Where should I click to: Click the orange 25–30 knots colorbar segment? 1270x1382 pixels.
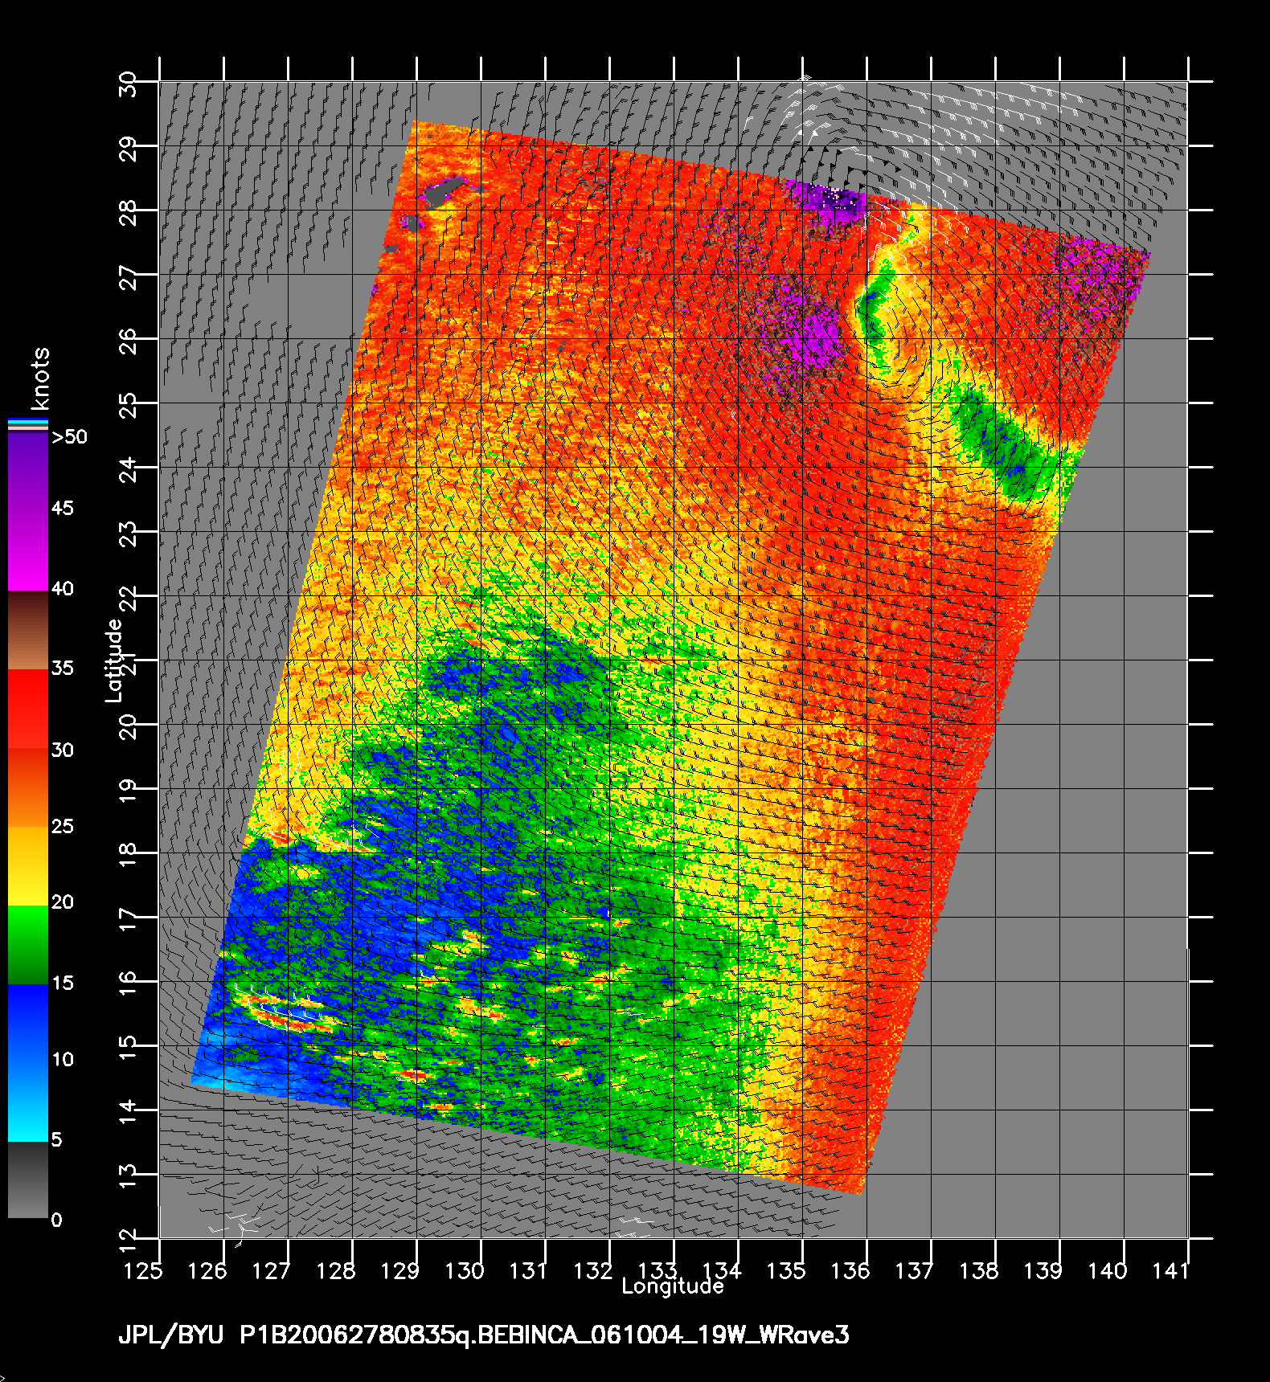point(28,788)
